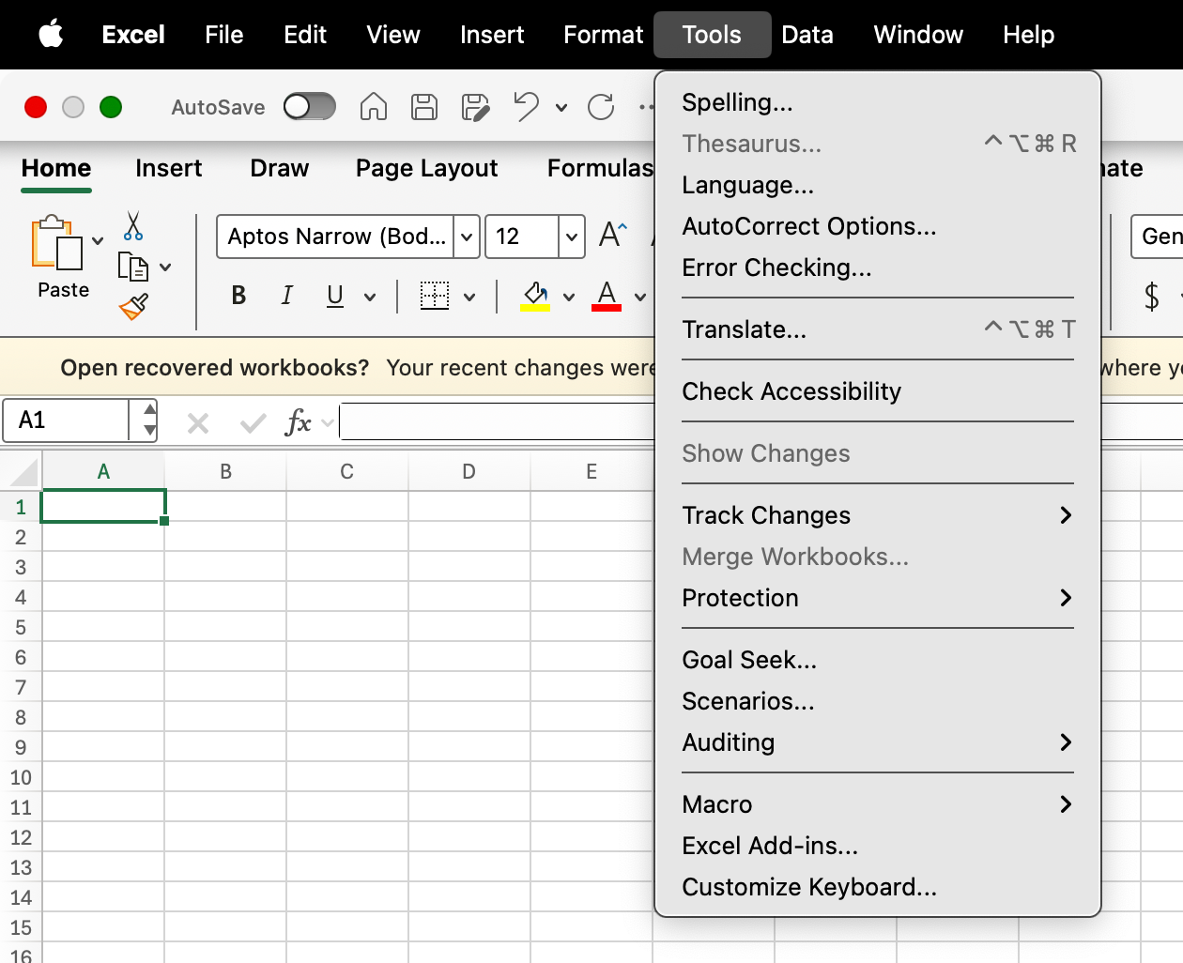Viewport: 1183px width, 963px height.
Task: Click the Increase Font Size icon
Action: pyautogui.click(x=612, y=235)
